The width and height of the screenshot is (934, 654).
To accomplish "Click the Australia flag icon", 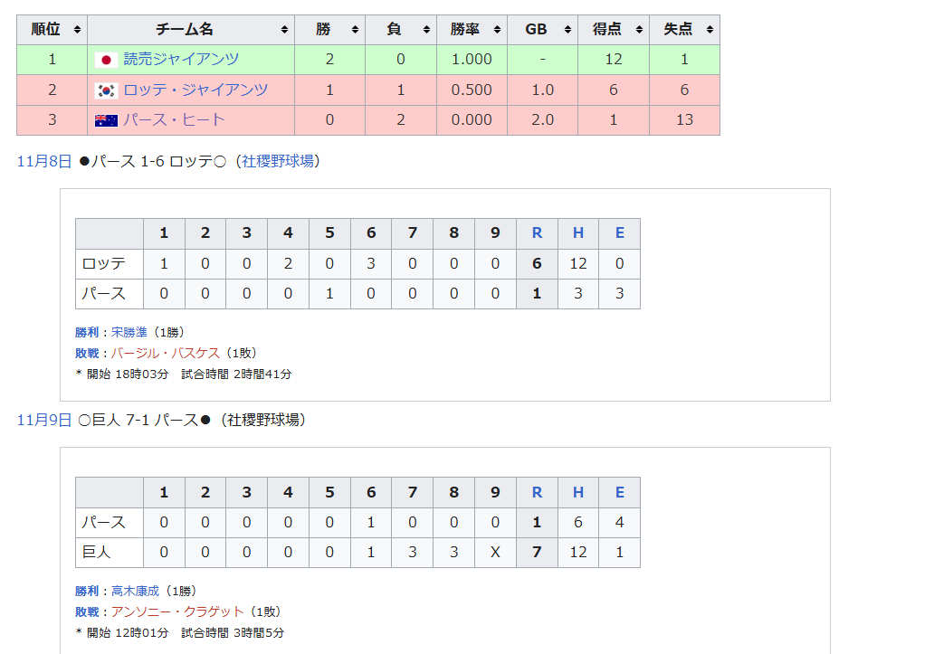I will coord(106,120).
